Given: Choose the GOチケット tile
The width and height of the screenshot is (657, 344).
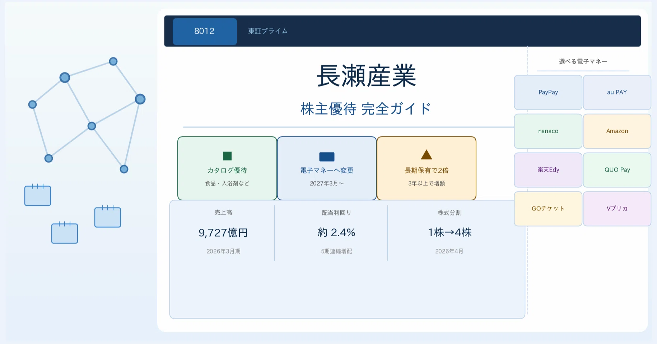Looking at the screenshot, I should pyautogui.click(x=548, y=209).
